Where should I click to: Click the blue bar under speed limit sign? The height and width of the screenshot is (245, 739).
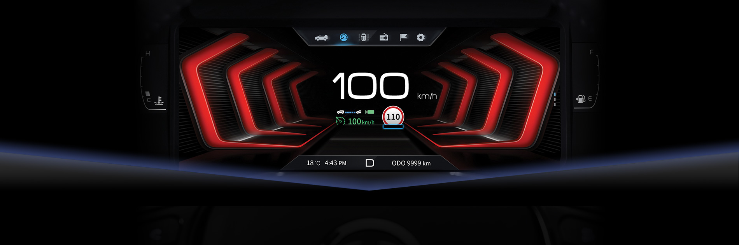pyautogui.click(x=393, y=126)
